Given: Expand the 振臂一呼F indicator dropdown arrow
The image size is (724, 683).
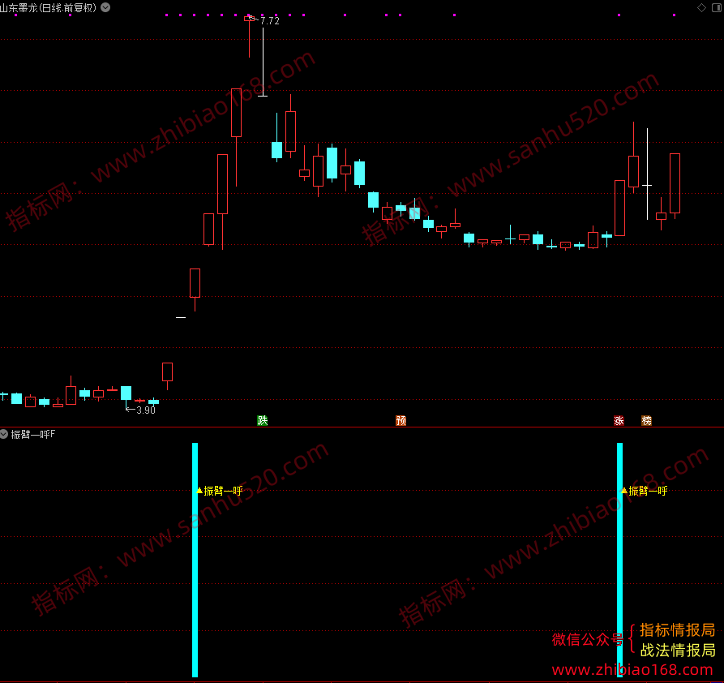Looking at the screenshot, I should tap(4, 434).
